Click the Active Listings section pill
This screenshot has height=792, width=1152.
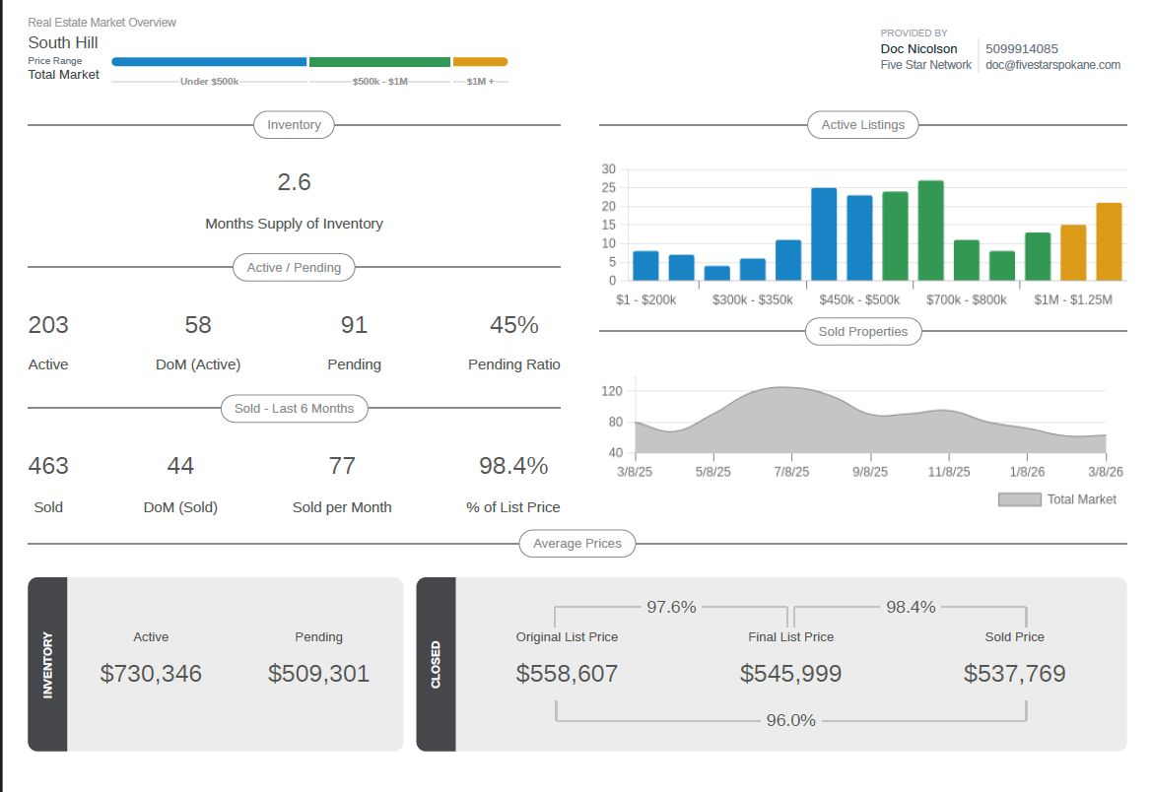pyautogui.click(x=862, y=124)
